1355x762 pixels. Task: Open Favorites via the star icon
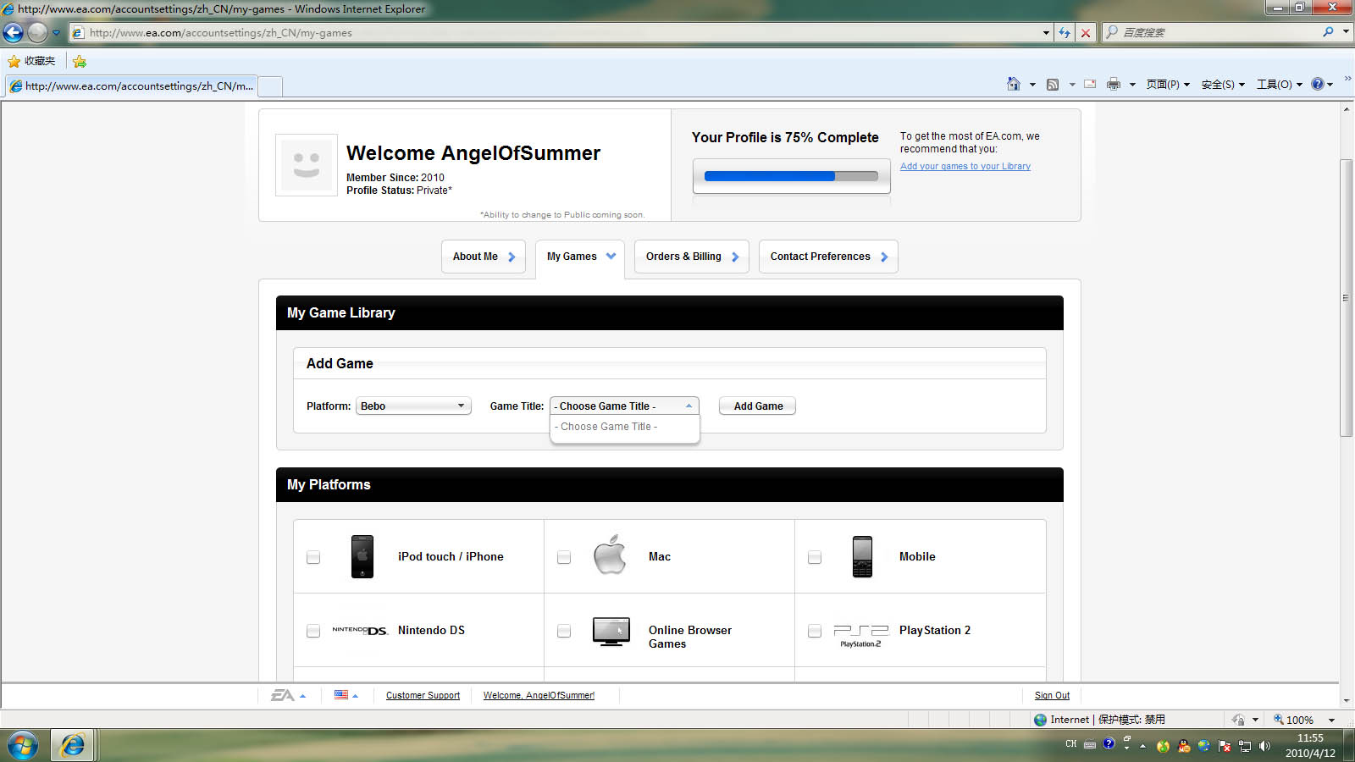pyautogui.click(x=14, y=61)
